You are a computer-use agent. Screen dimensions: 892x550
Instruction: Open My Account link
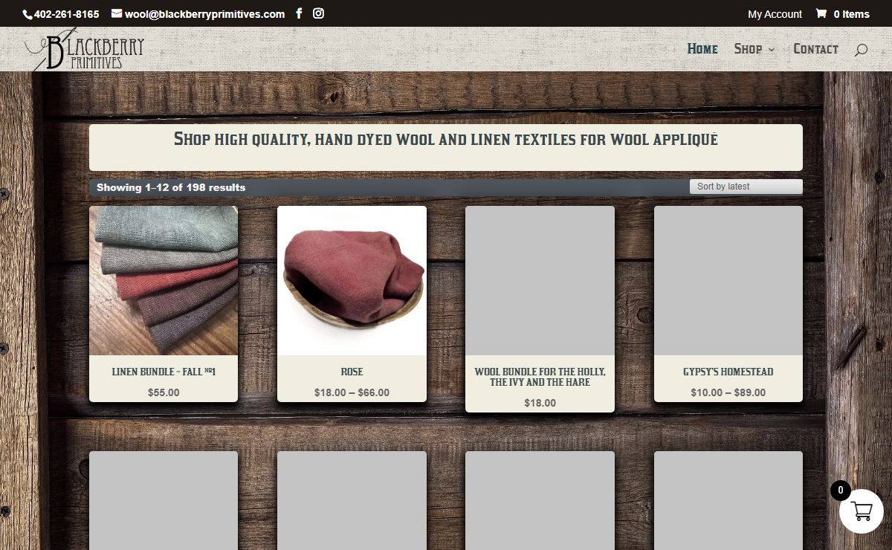pyautogui.click(x=775, y=14)
